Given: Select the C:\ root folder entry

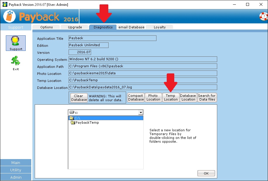Looking at the screenshot, I should coord(77,118).
